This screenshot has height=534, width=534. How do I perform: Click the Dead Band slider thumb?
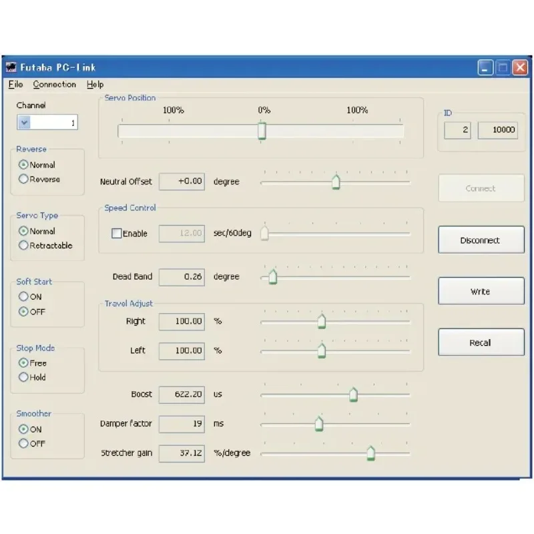click(273, 276)
